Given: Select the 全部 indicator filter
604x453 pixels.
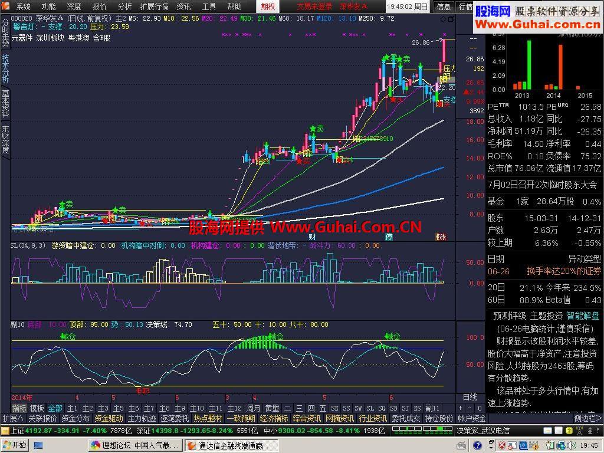Looking at the screenshot, I should [x=55, y=408].
